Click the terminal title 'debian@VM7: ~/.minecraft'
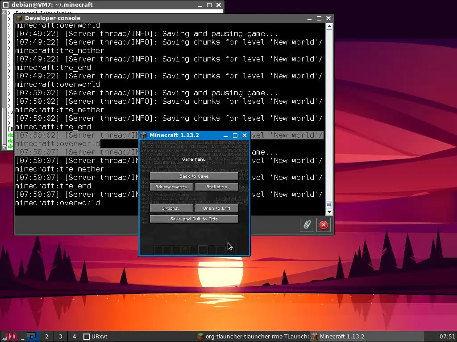This screenshot has height=342, width=457. 52,4
